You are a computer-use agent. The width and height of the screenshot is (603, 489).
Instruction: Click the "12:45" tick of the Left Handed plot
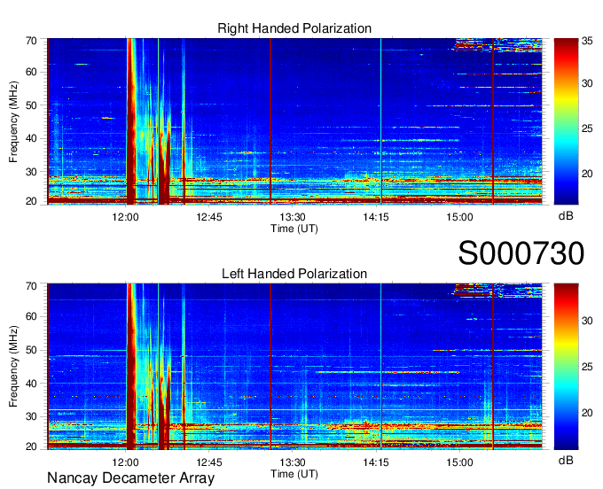tap(209, 462)
